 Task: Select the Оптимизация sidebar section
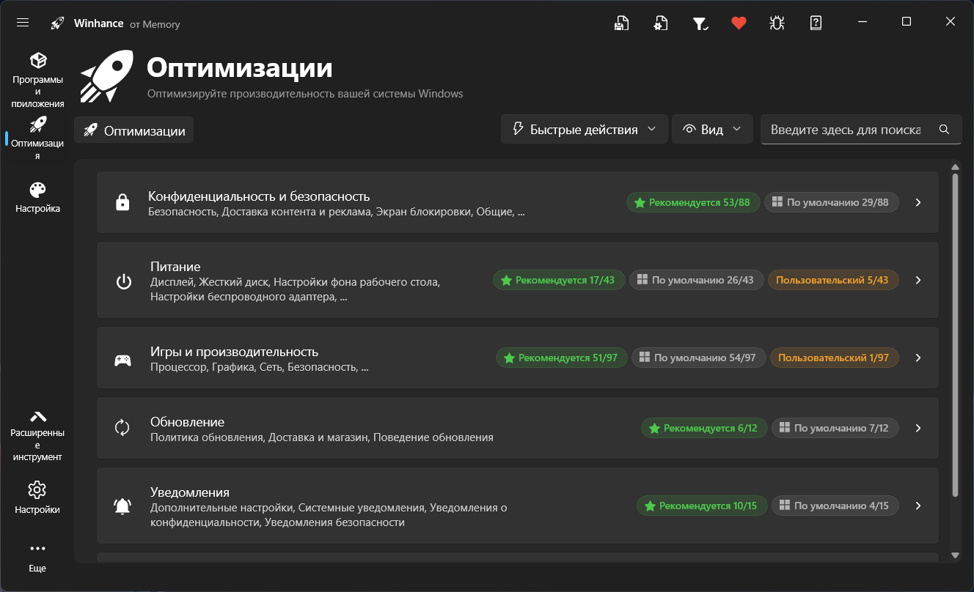pos(37,138)
